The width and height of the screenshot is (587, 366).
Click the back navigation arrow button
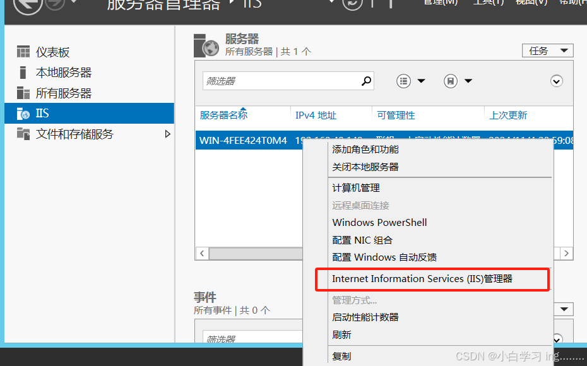(x=27, y=4)
